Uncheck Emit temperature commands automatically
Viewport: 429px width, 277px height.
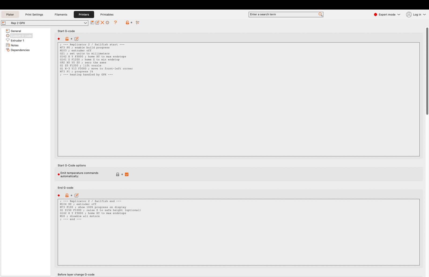(x=127, y=174)
